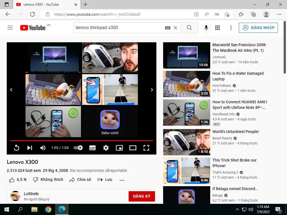Open video player settings gear

tap(106, 148)
